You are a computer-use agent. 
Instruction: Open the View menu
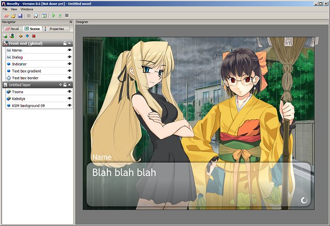click(x=14, y=9)
